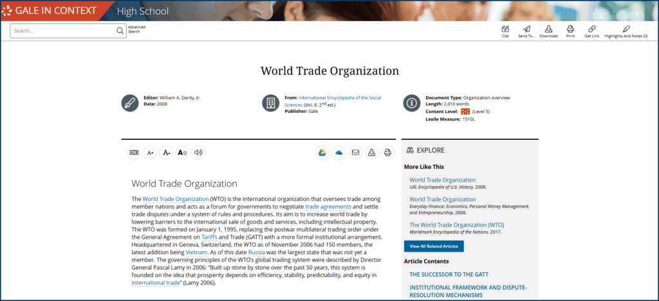Click the publication building circle icon
659x301 pixels.
[x=271, y=103]
